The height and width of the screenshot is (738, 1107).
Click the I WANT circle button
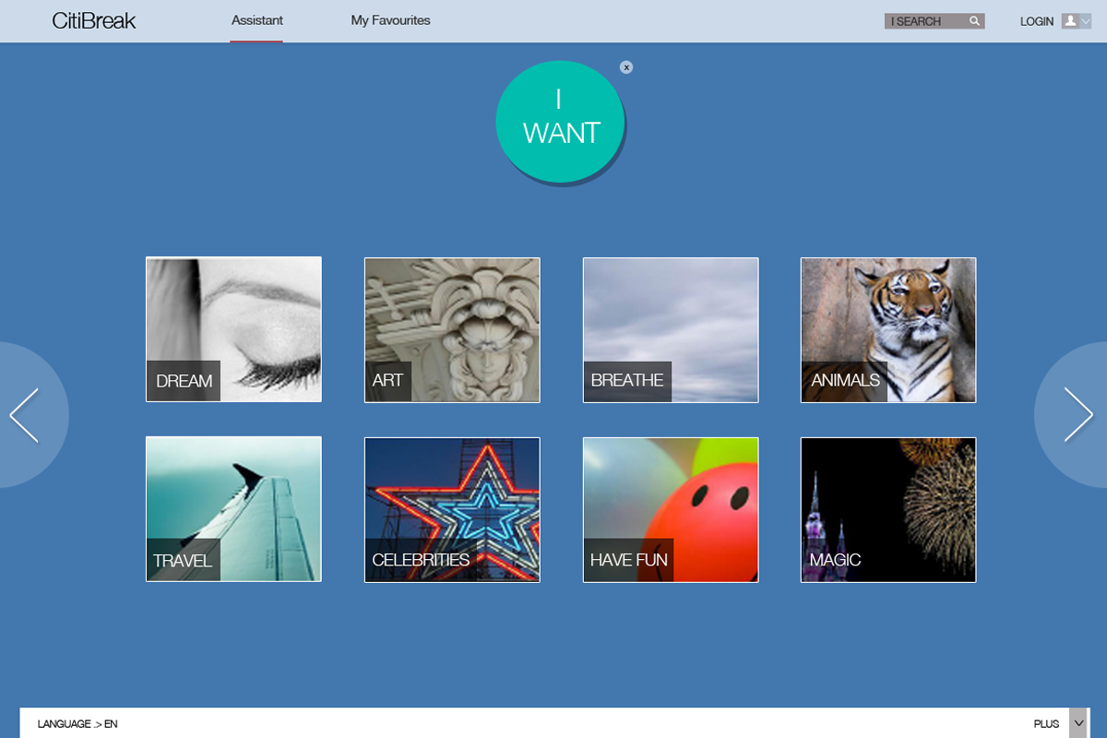tap(561, 122)
